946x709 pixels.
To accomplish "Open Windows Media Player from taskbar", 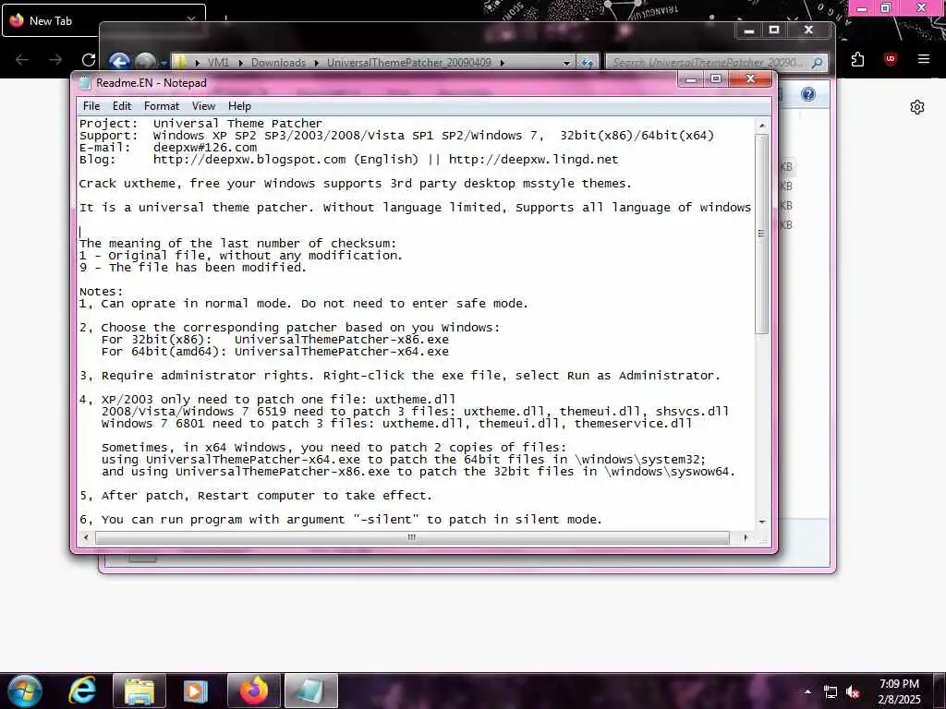I will [195, 691].
